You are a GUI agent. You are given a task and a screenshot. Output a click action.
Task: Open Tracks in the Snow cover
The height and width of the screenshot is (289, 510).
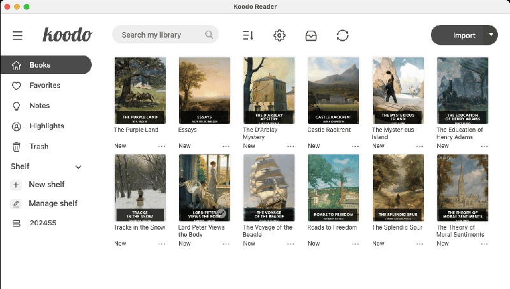(140, 188)
